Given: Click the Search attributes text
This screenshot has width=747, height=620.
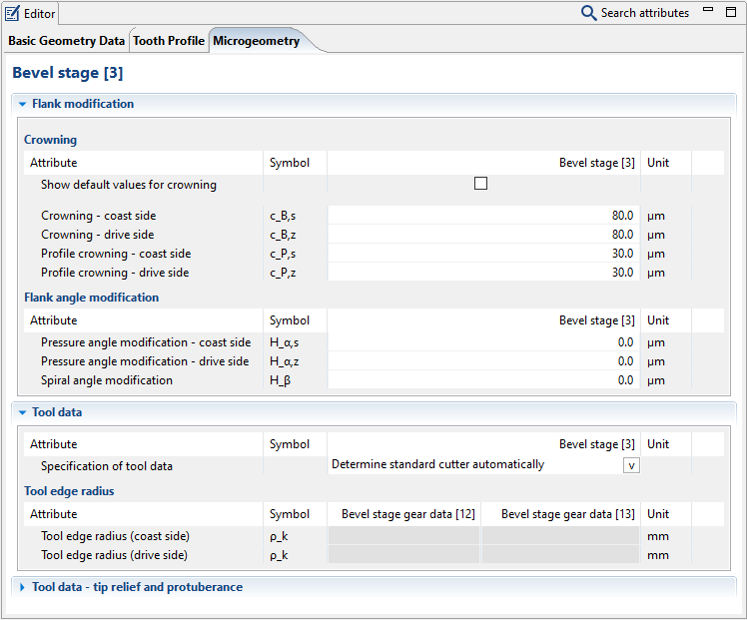Looking at the screenshot, I should [644, 13].
